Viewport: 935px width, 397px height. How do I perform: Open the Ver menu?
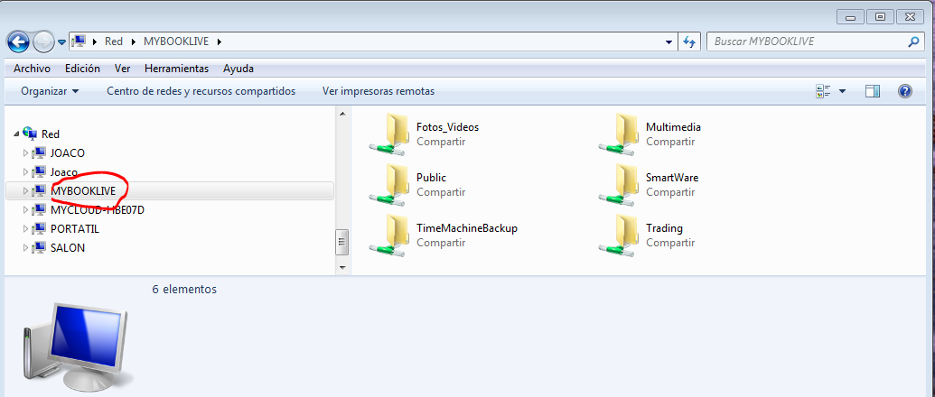click(x=122, y=69)
